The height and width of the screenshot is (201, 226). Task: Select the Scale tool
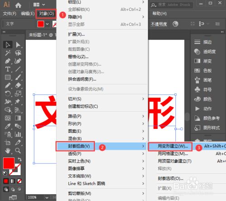click(18, 93)
